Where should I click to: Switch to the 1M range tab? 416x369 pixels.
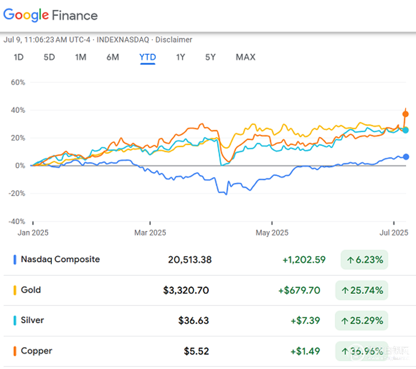click(x=81, y=57)
